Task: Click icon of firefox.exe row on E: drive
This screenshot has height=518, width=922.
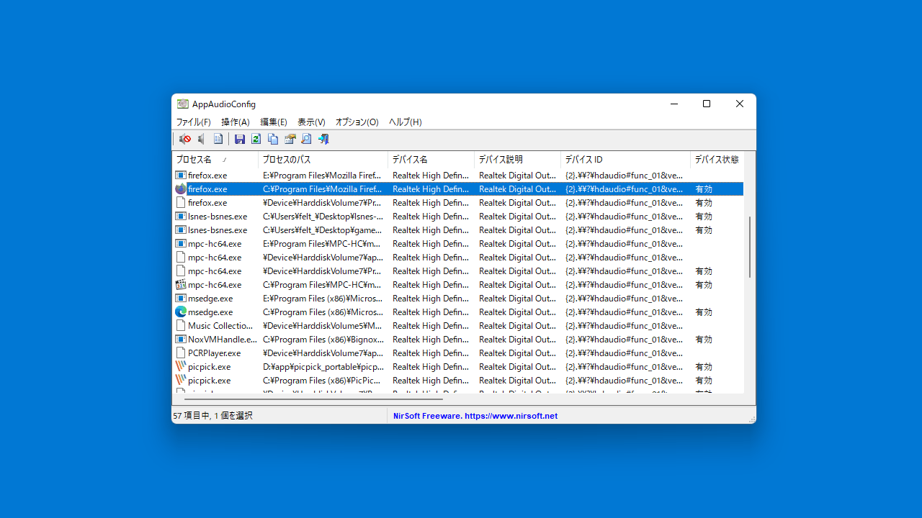Action: pyautogui.click(x=181, y=175)
